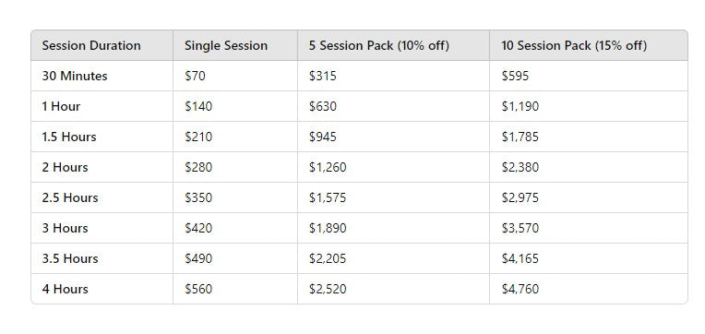Viewport: 705px width, 334px height.
Task: Select the Single Session column header
Action: click(226, 45)
